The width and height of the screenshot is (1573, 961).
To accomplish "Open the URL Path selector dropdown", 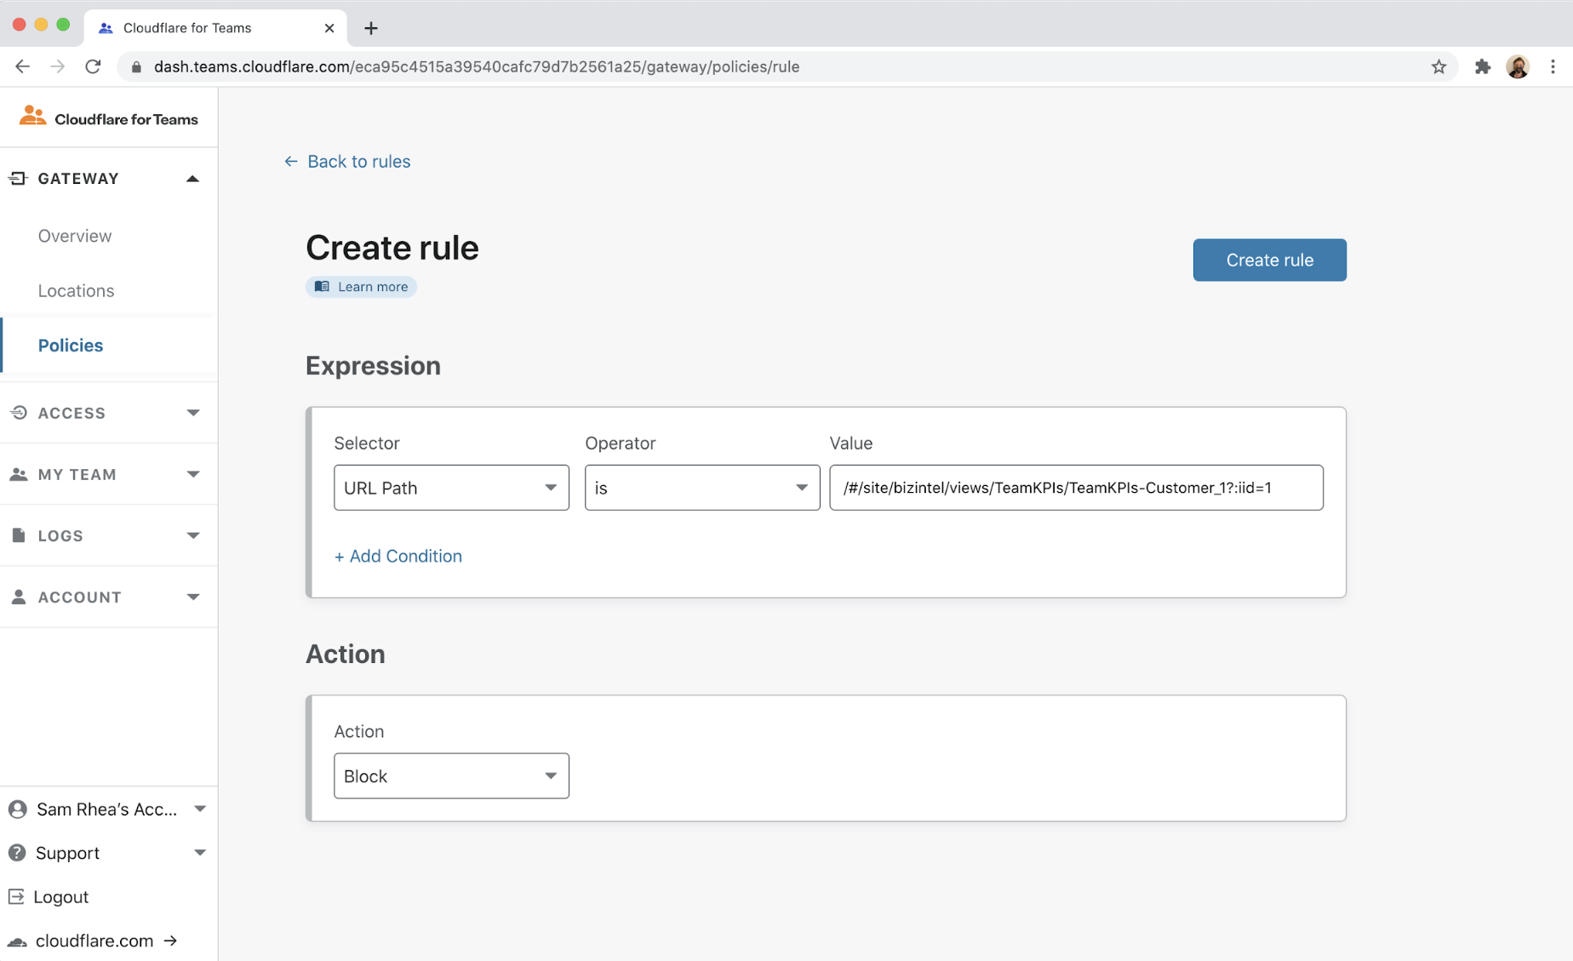I will point(451,488).
